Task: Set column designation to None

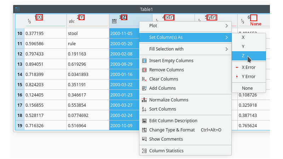Action: (x=247, y=88)
